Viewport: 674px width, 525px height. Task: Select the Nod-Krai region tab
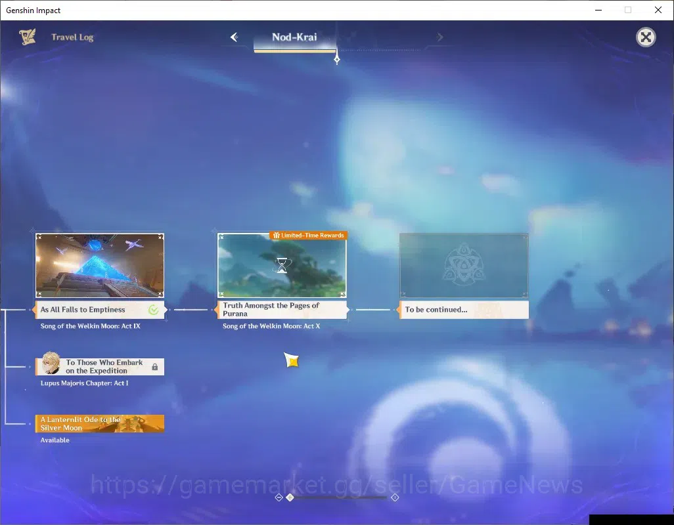coord(294,37)
